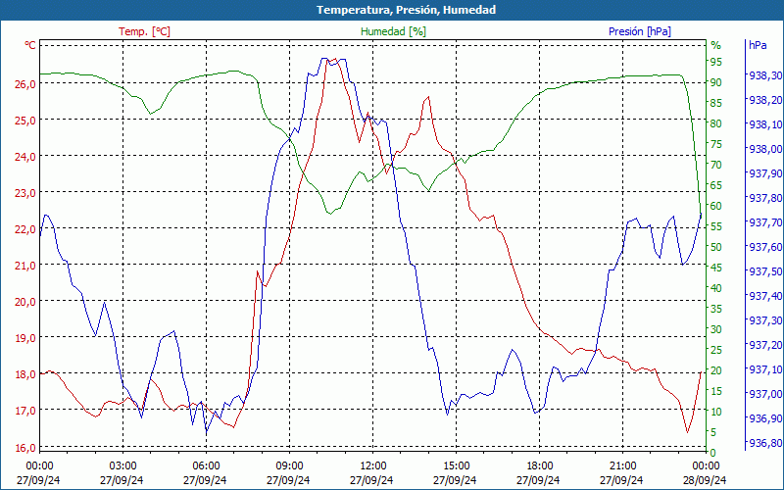Select the '937,10' pressure axis value
This screenshot has height=490, width=784.
click(x=765, y=369)
